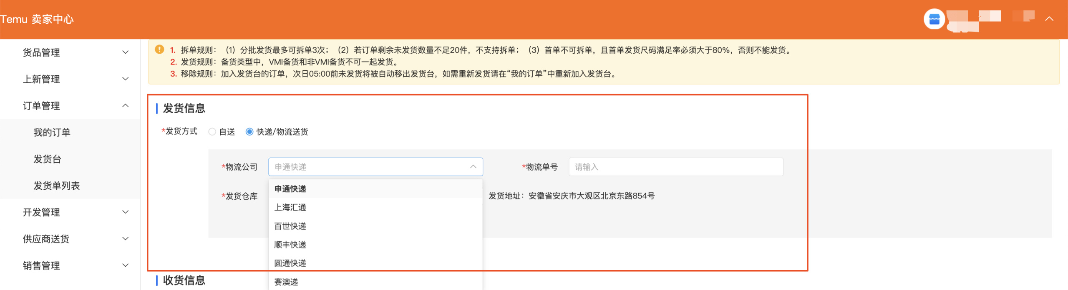This screenshot has width=1068, height=290.
Task: Click rule 1 拆单规则 text
Action: pyautogui.click(x=486, y=50)
